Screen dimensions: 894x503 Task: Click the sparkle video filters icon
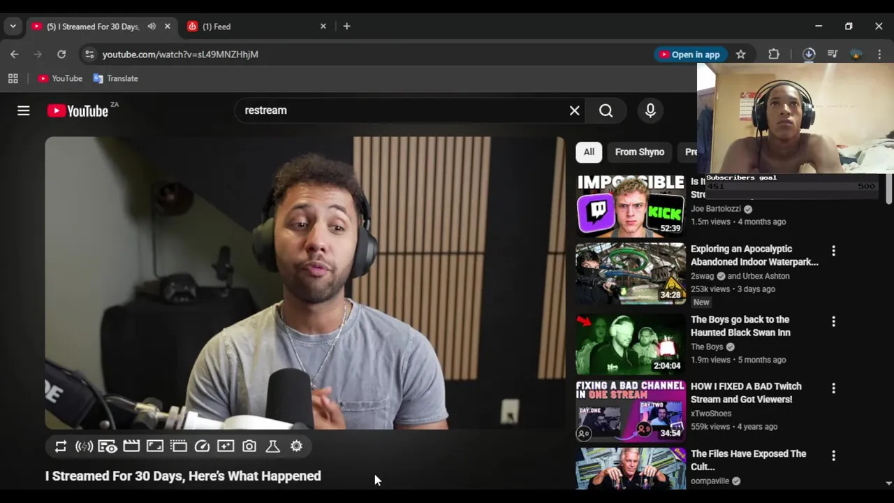coord(226,446)
